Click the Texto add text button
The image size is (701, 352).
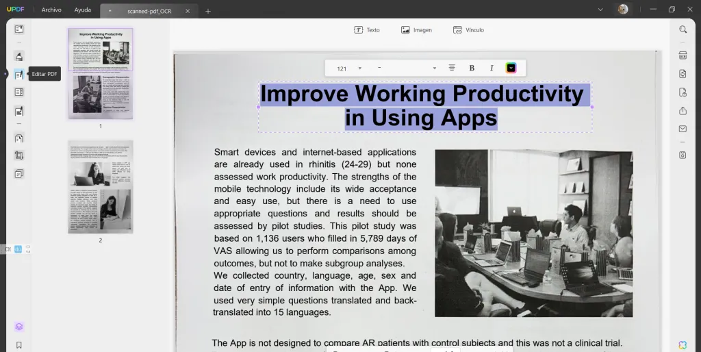click(367, 30)
